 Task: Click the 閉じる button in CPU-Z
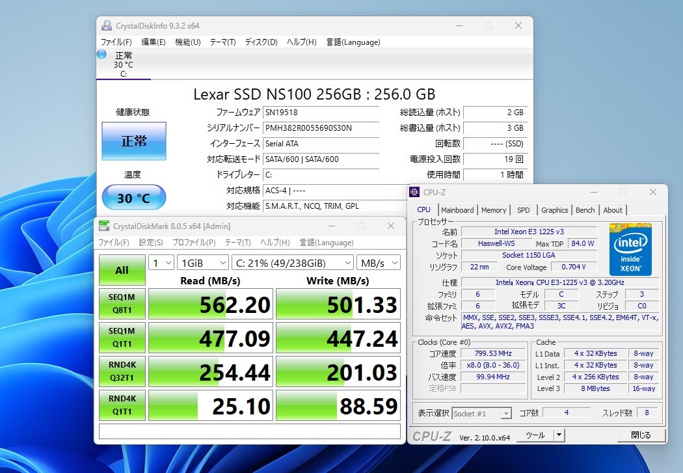[641, 435]
